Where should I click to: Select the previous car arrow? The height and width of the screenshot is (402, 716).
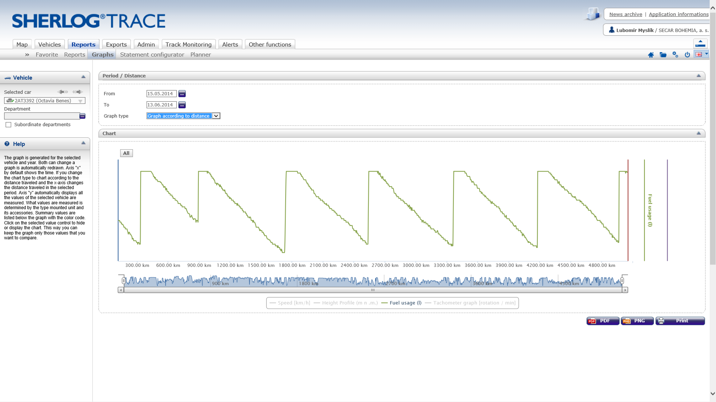(63, 92)
